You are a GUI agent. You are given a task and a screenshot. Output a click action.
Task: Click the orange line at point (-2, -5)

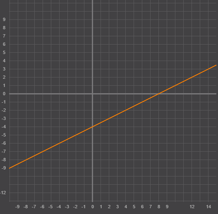(76, 135)
